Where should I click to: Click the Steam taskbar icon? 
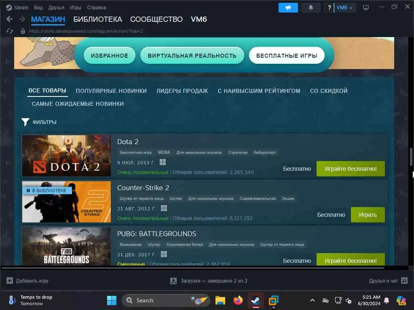256,300
